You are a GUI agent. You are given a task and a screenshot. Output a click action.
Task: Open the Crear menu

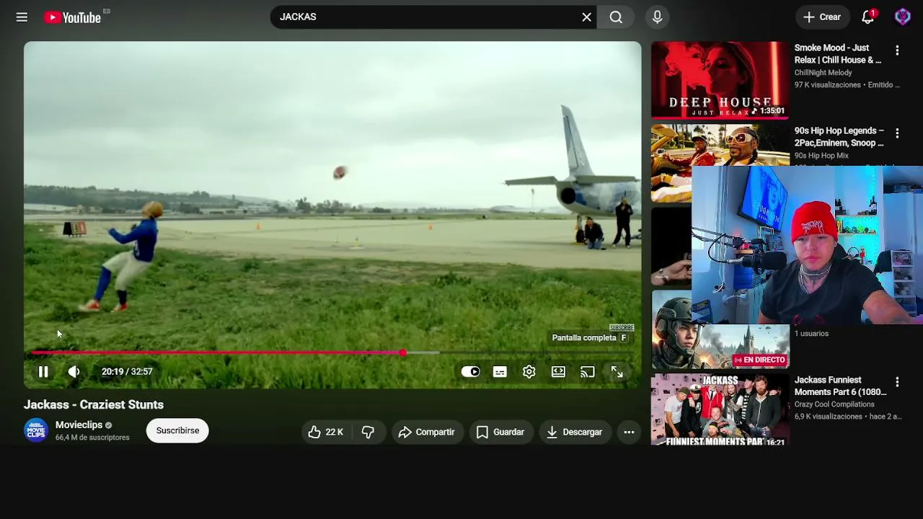(821, 17)
